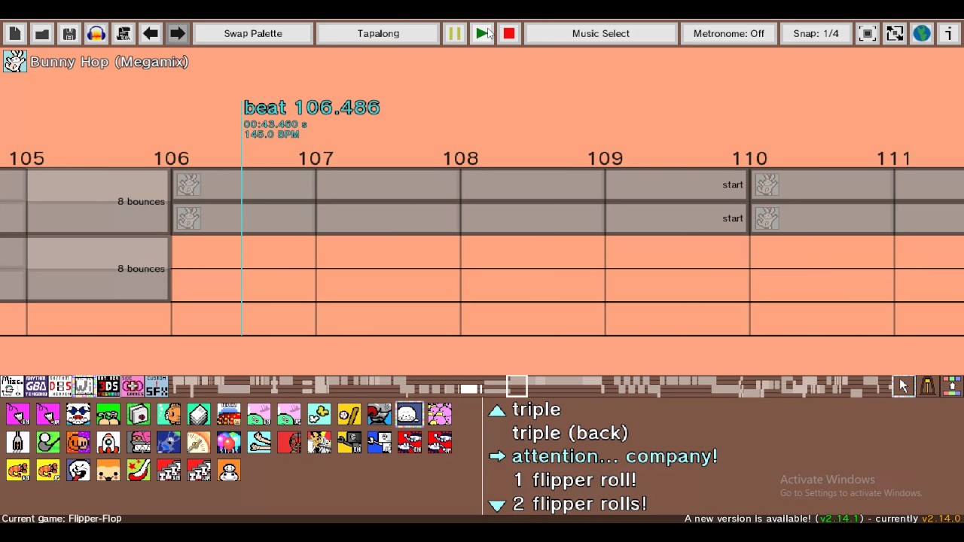The image size is (964, 542).
Task: Click up arrow in pattern list
Action: point(496,410)
